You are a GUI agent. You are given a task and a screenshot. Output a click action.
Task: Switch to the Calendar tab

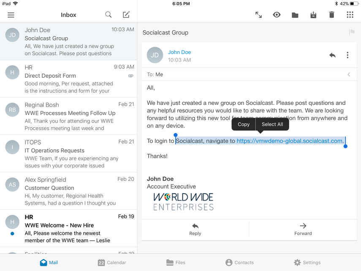click(112, 263)
